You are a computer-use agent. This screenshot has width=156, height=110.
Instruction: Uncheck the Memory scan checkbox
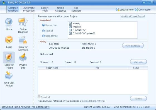pos(70,23)
